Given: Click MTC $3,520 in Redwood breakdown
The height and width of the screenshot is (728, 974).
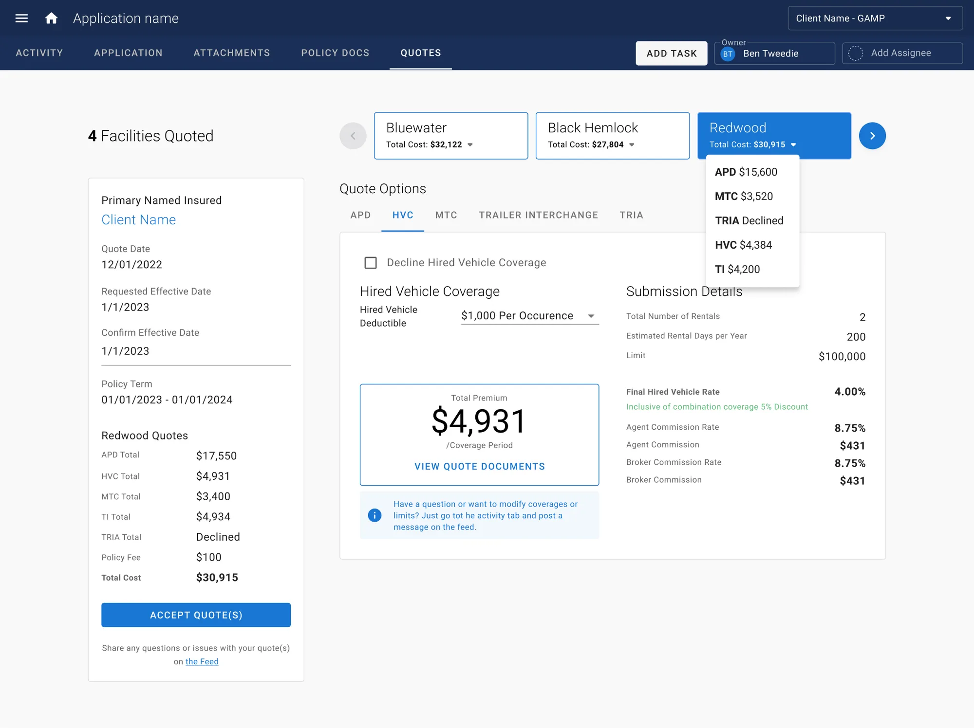Looking at the screenshot, I should 744,196.
